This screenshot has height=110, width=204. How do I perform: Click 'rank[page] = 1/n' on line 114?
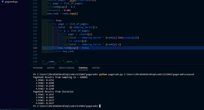[x=64, y=7]
